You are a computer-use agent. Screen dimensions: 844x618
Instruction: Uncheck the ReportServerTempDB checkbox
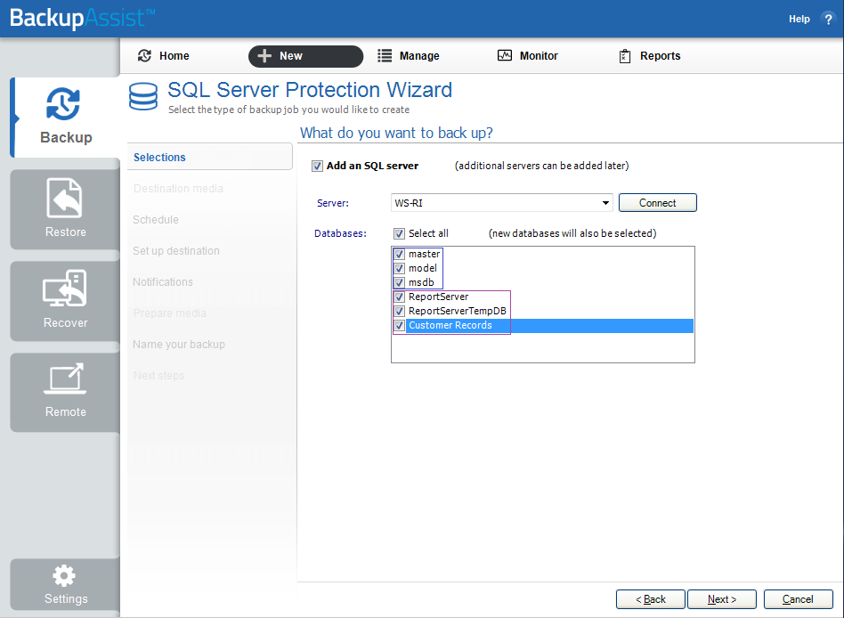(x=399, y=311)
